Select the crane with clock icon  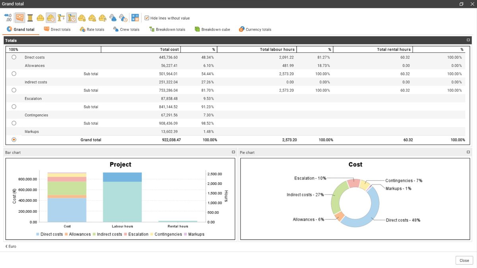point(72,17)
